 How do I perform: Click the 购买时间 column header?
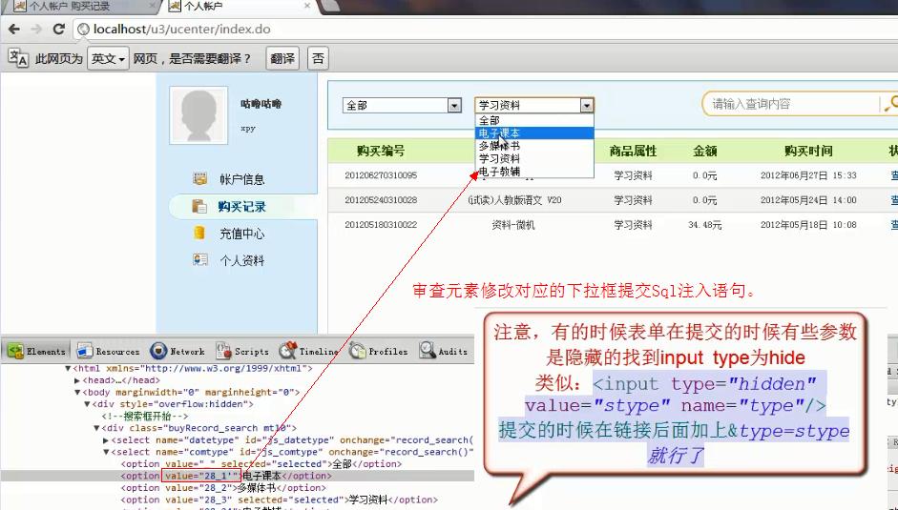pos(808,152)
